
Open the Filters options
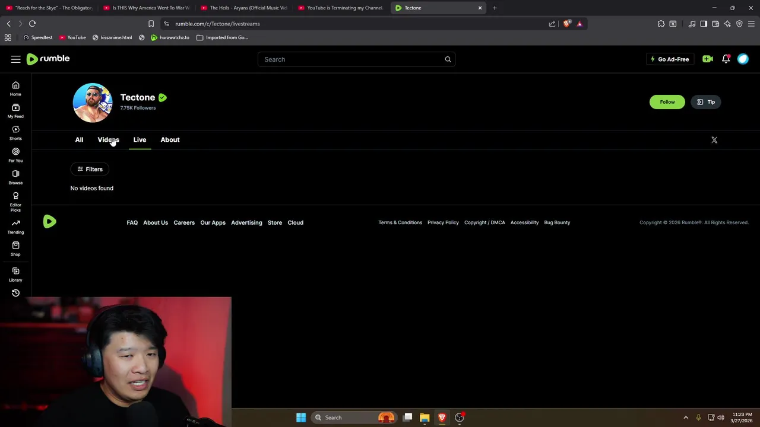[x=90, y=169]
